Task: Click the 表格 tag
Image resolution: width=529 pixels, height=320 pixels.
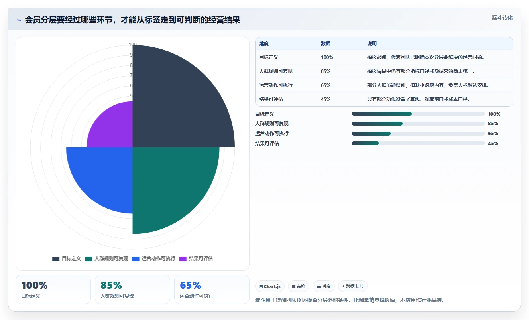Action: tap(298, 286)
